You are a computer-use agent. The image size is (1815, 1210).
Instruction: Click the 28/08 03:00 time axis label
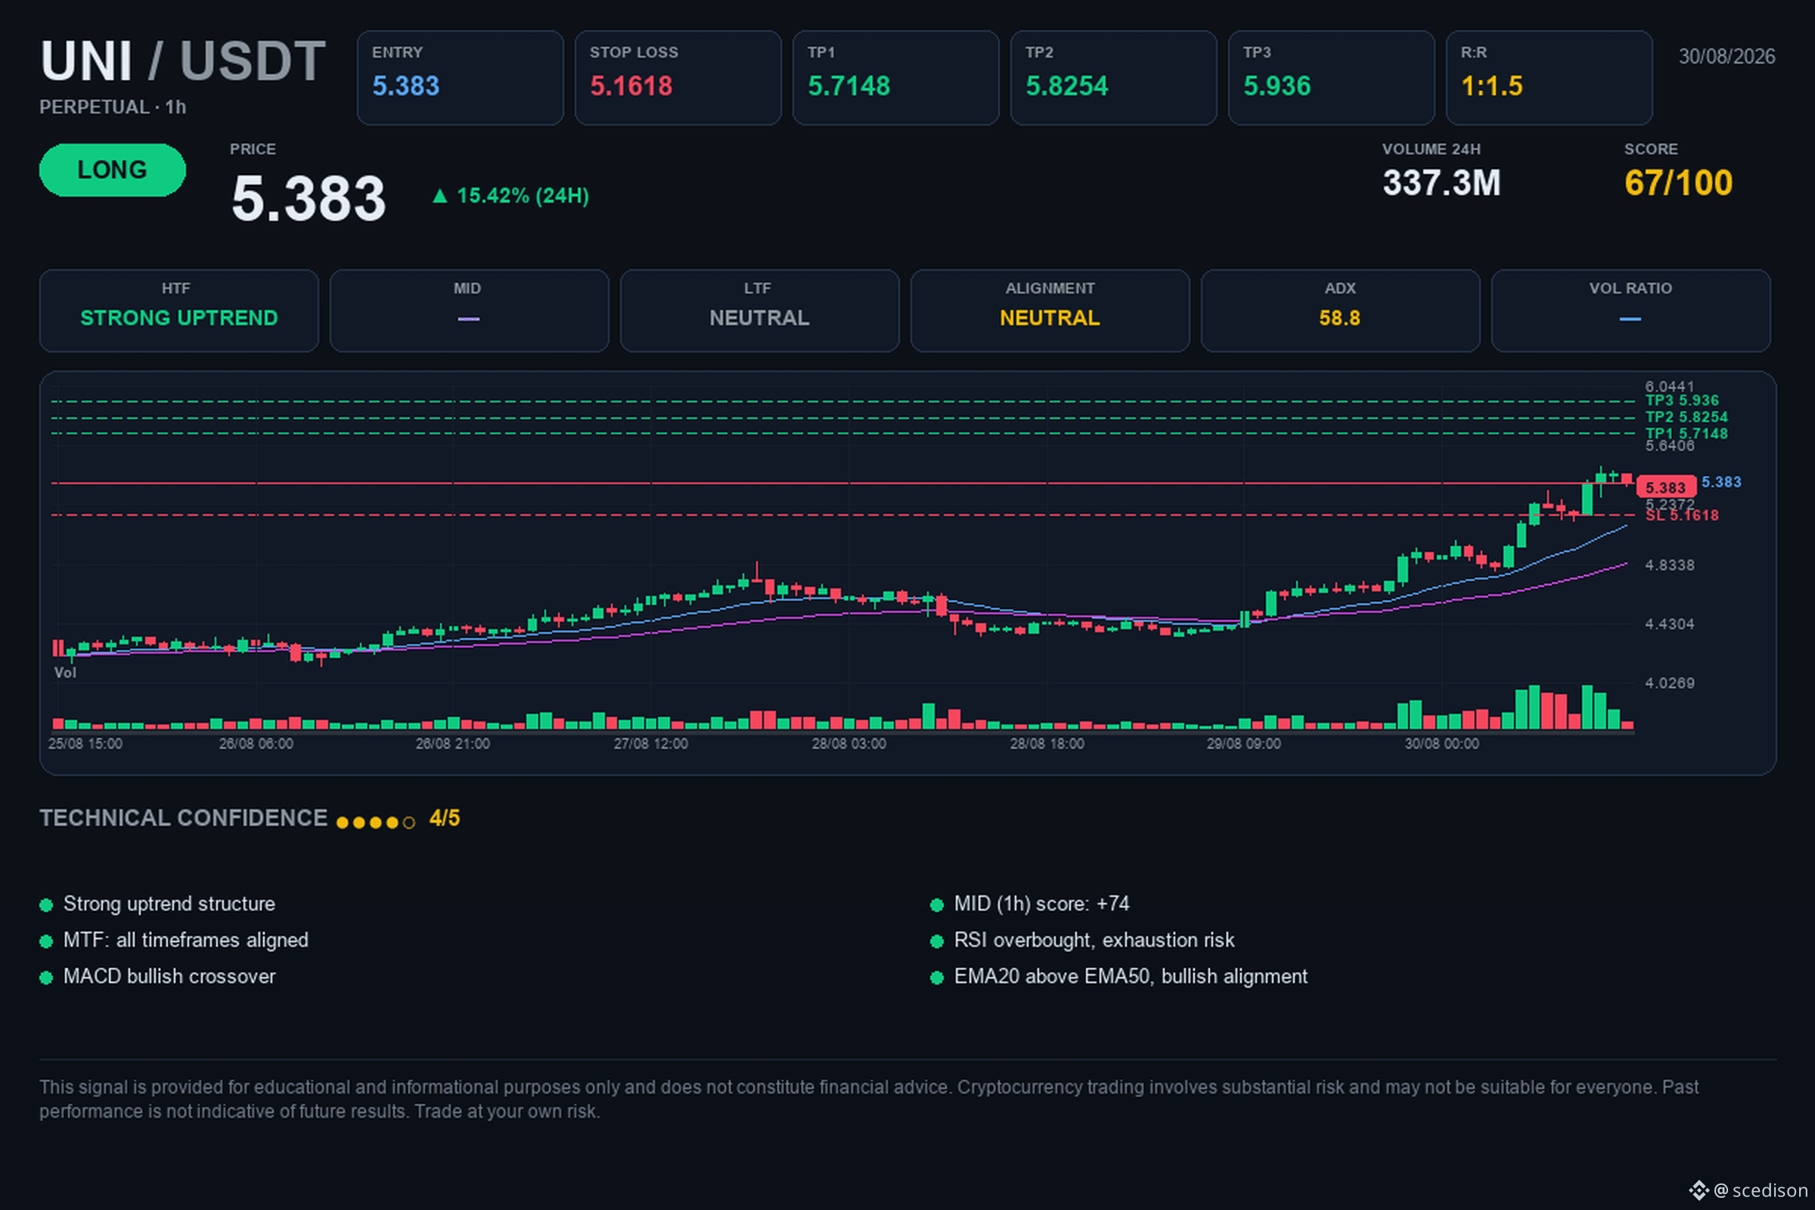[849, 744]
